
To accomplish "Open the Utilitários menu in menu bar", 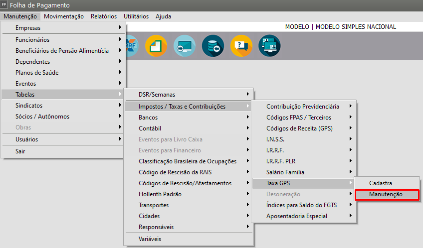I will click(x=136, y=16).
